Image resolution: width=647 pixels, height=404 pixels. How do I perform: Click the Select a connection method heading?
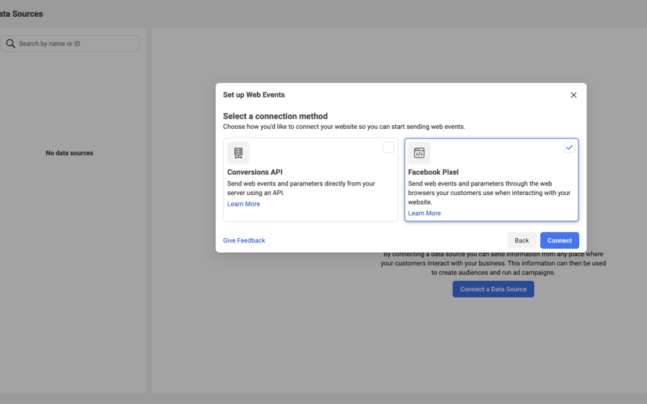point(275,116)
